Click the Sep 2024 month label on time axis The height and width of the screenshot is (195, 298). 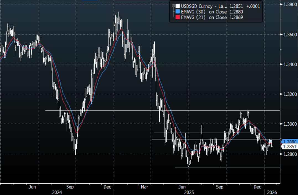(71, 187)
